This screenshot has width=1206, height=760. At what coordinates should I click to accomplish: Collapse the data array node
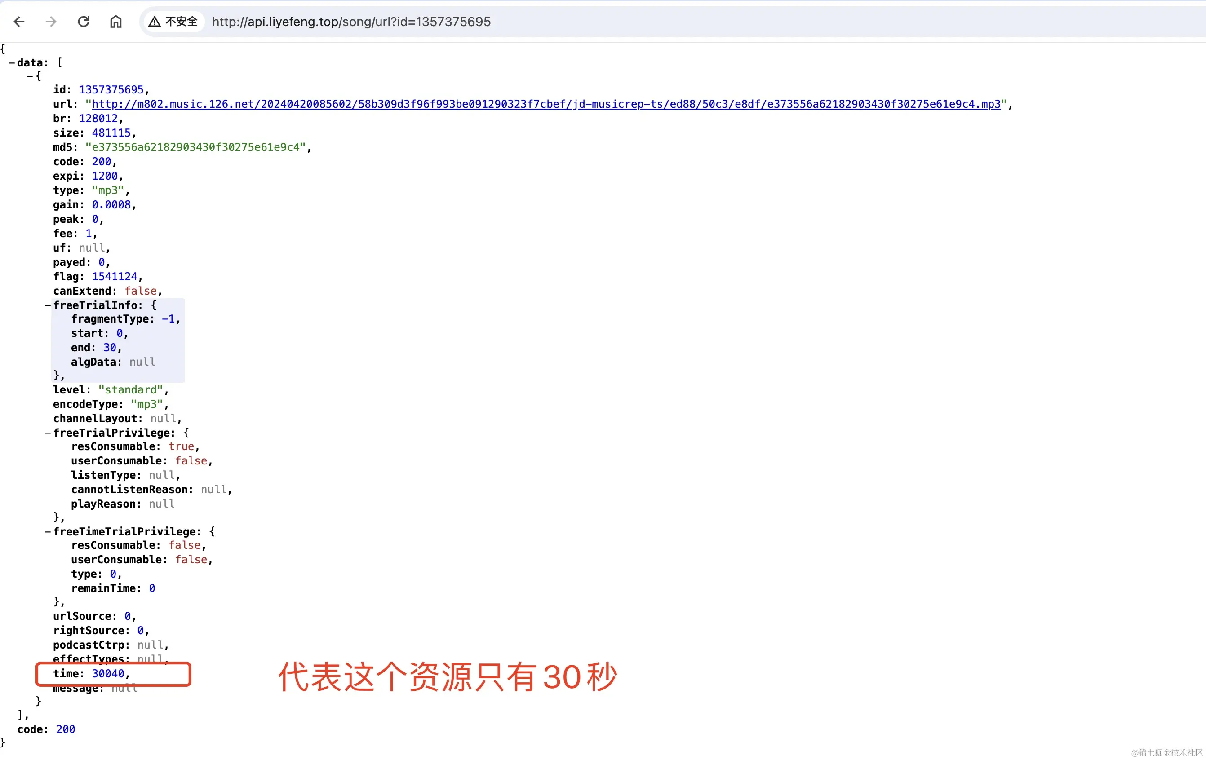12,63
